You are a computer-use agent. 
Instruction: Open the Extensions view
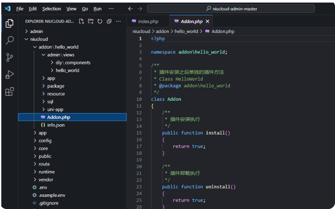point(10,92)
